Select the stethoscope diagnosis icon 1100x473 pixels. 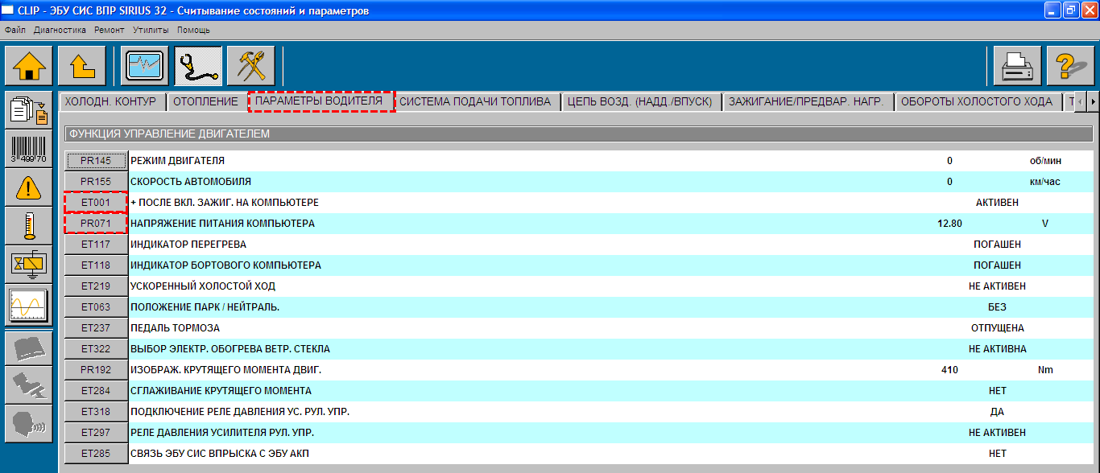[198, 65]
